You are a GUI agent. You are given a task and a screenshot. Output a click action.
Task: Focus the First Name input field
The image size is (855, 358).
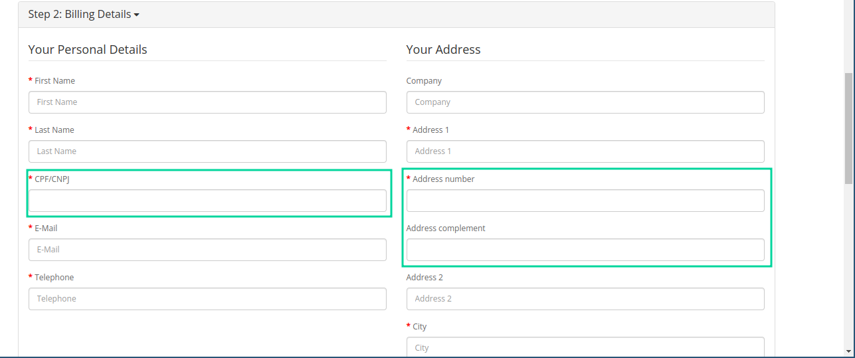pyautogui.click(x=207, y=102)
